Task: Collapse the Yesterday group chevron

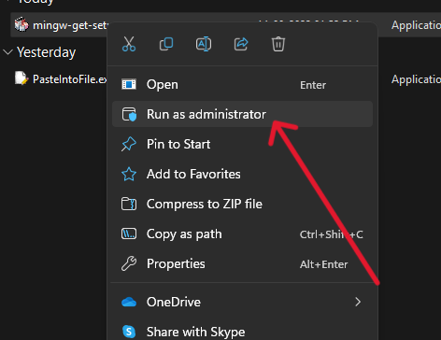Action: [x=7, y=52]
